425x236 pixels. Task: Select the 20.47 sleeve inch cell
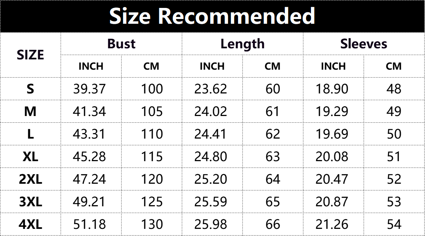pos(332,179)
